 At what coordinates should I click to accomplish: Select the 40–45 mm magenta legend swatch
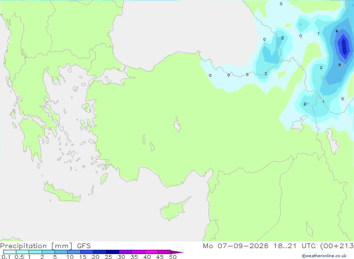click(151, 252)
